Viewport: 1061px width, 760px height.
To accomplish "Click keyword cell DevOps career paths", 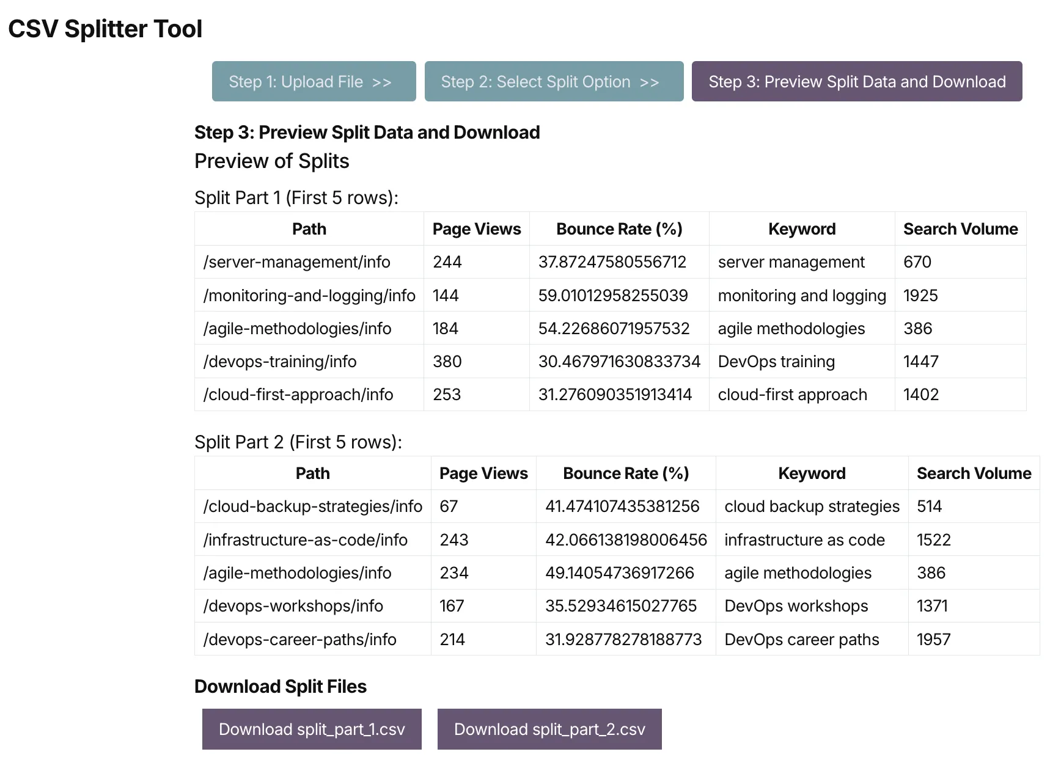I will (x=812, y=640).
